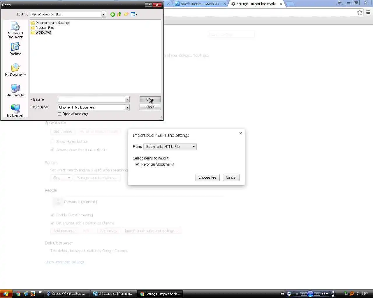Click the Windows Start orb

[x=6, y=294]
